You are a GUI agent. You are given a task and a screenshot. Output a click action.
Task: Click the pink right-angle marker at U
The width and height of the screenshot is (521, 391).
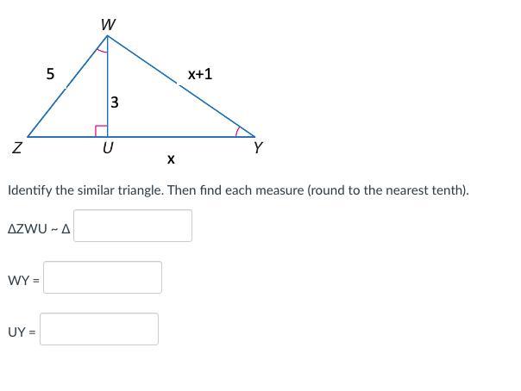coord(101,131)
